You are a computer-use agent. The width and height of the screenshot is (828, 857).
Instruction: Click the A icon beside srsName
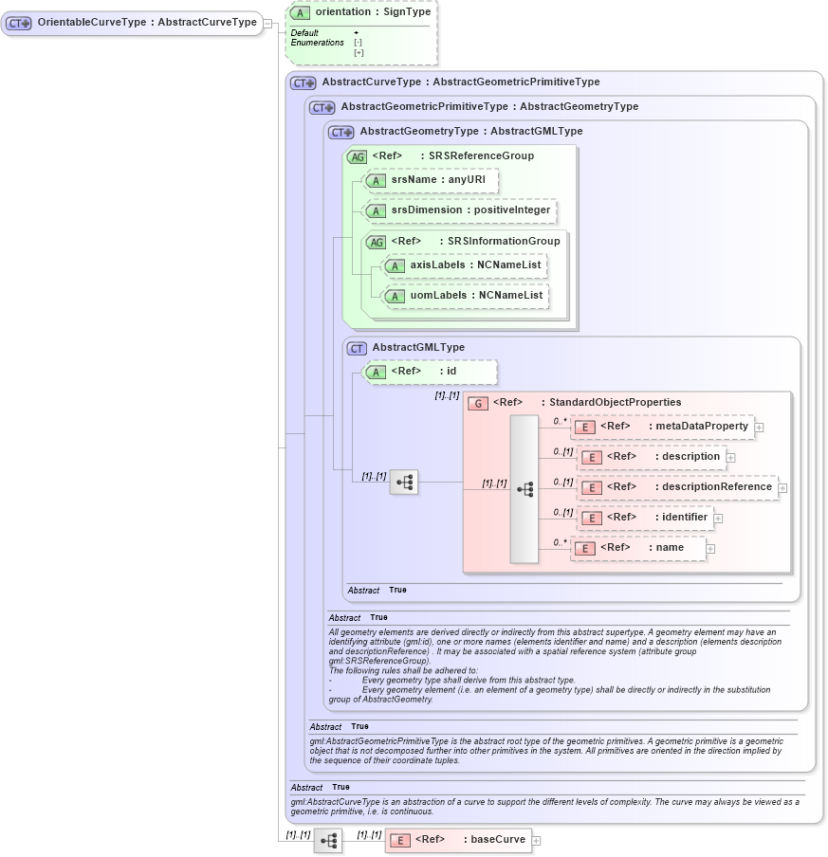(376, 181)
